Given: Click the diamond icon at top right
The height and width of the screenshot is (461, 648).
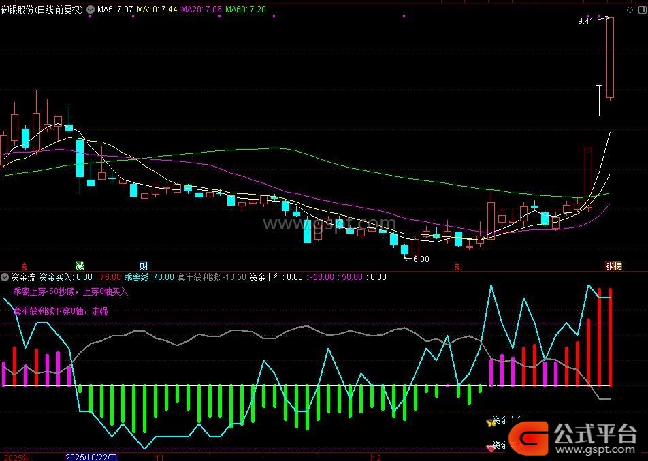Looking at the screenshot, I should [629, 10].
